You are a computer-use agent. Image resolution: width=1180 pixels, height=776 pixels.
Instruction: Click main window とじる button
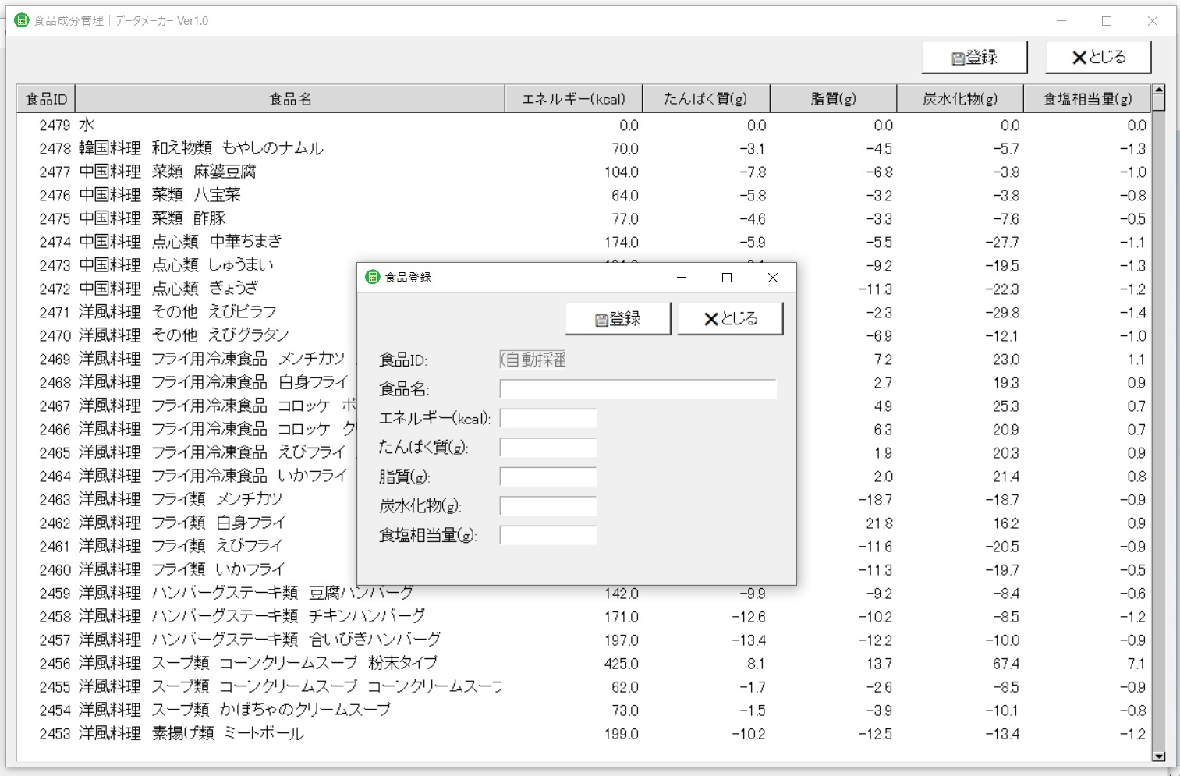pos(1098,57)
